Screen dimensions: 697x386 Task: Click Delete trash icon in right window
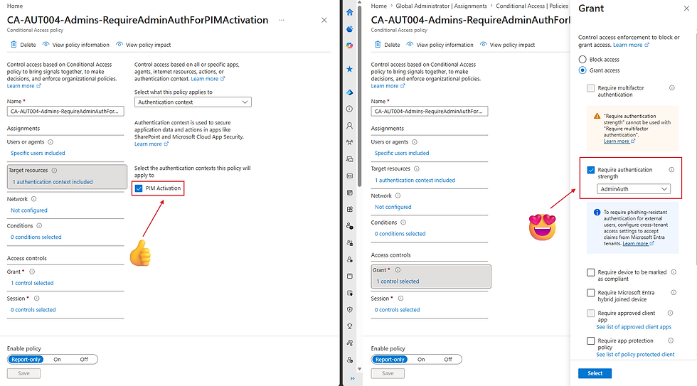(x=378, y=44)
